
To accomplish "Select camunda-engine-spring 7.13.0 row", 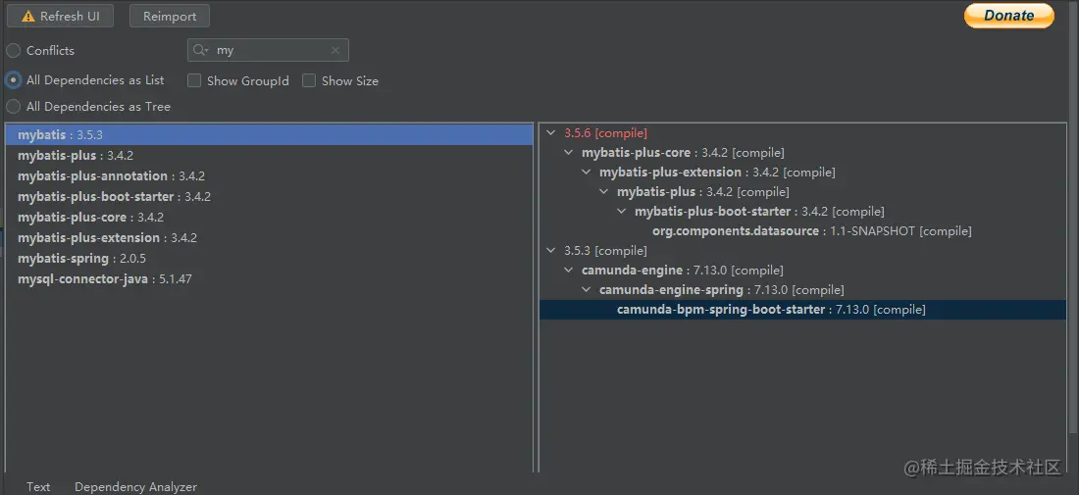I will (x=721, y=289).
